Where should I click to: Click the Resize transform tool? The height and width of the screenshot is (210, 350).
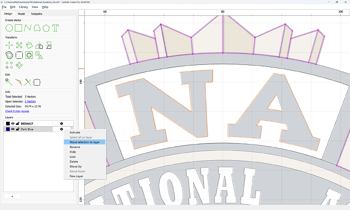click(x=19, y=45)
